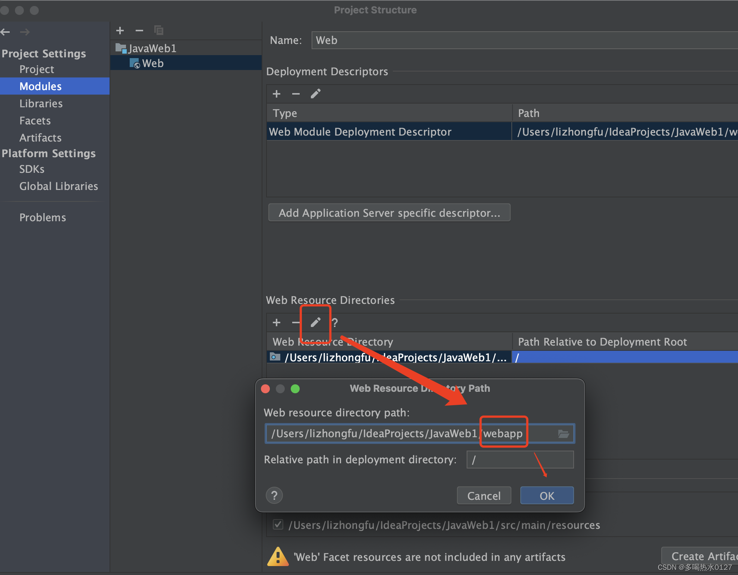The height and width of the screenshot is (575, 738).
Task: Go to SDKs platform settings
Action: (x=32, y=169)
